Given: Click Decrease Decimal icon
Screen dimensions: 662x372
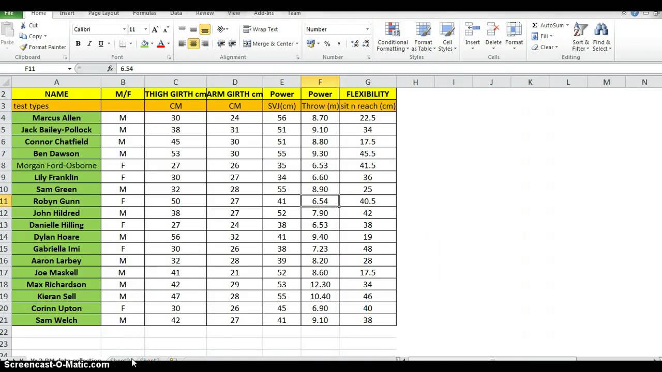Looking at the screenshot, I should click(366, 44).
